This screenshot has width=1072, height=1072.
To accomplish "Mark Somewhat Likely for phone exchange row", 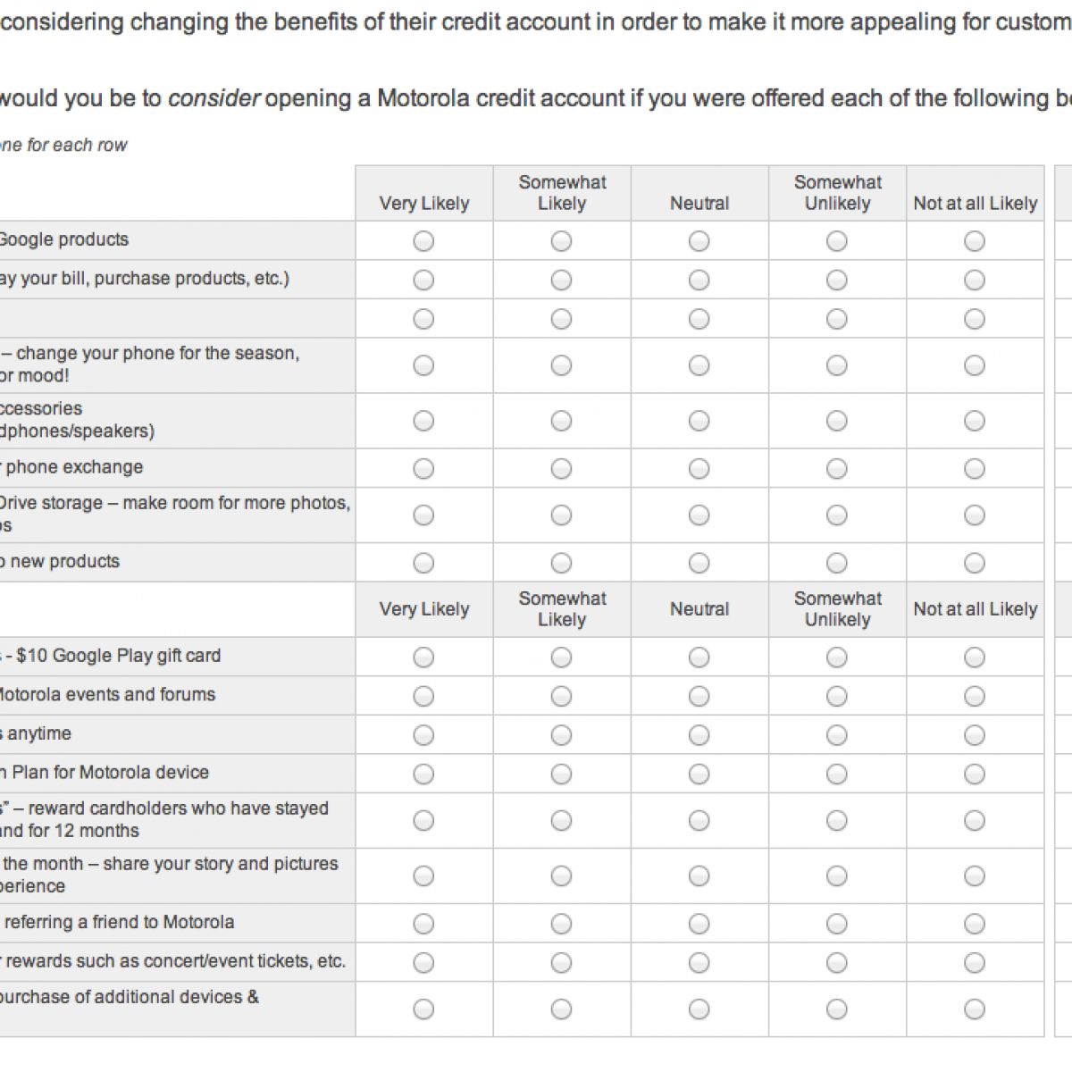I will pos(561,469).
